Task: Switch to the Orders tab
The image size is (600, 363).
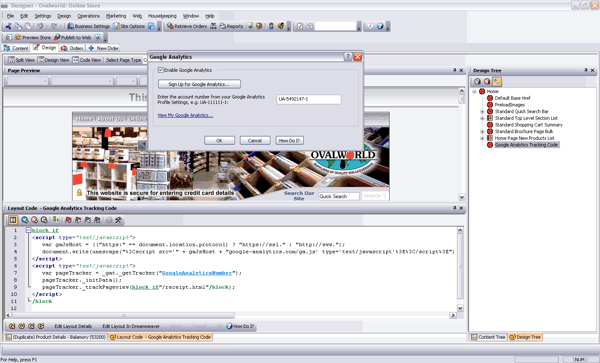Action: point(72,48)
